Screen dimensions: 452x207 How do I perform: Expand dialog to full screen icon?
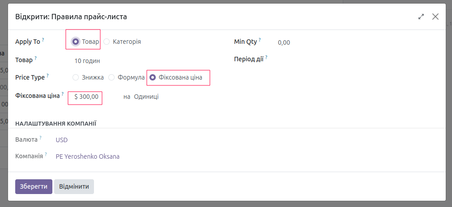tap(421, 17)
